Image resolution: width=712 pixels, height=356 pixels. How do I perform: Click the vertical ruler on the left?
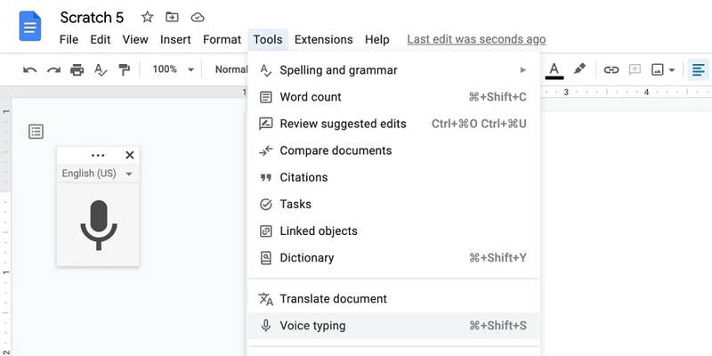point(5,227)
